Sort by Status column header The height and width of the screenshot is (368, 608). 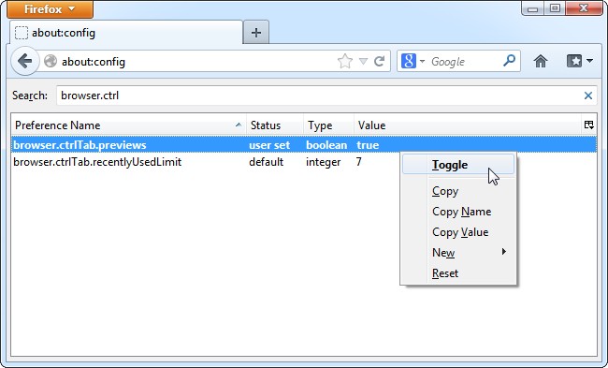(x=274, y=125)
